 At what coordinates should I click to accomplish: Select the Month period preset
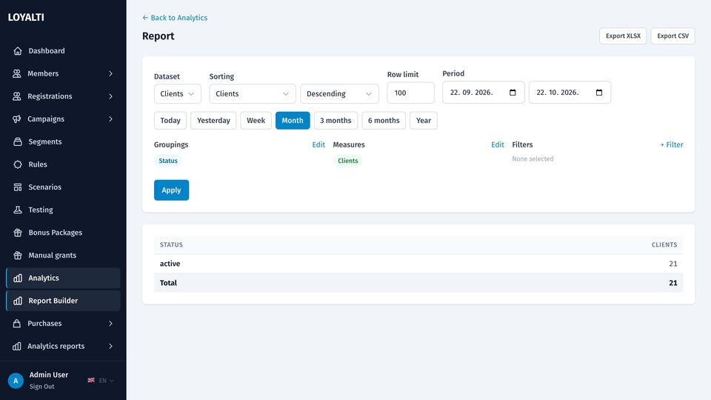coord(293,121)
